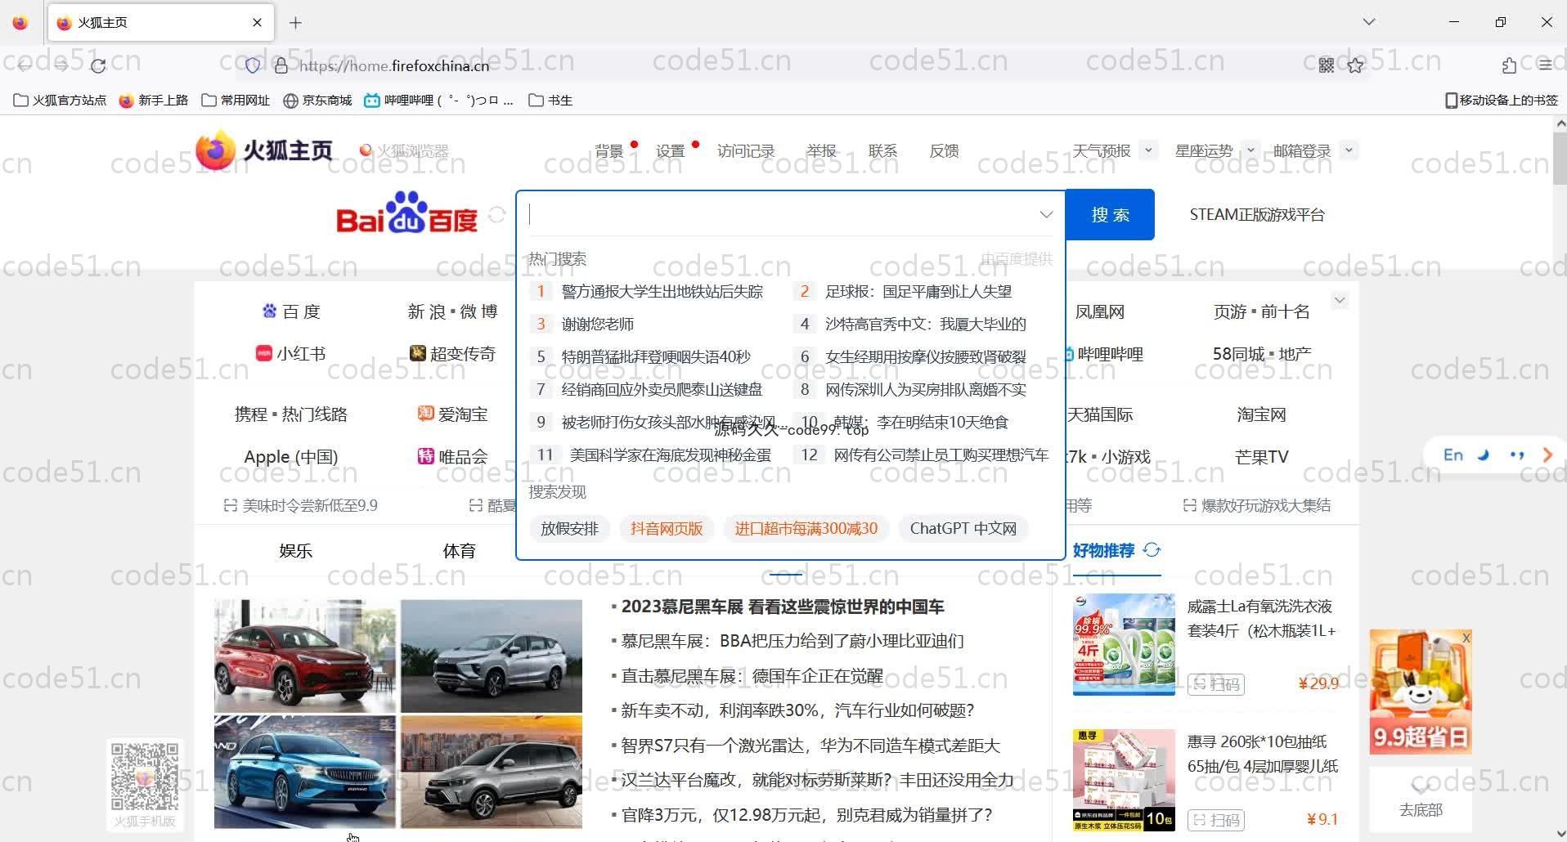Open 百度 site shortcut

pos(291,311)
